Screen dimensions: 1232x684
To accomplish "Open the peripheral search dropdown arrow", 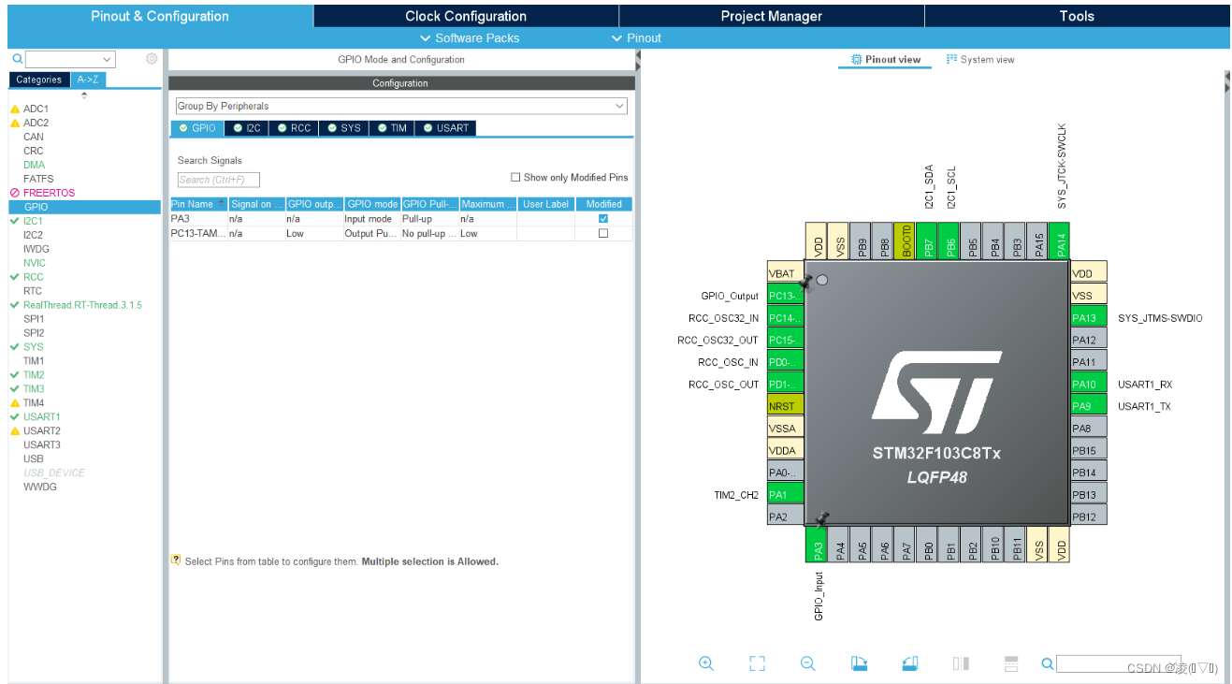I will point(107,59).
